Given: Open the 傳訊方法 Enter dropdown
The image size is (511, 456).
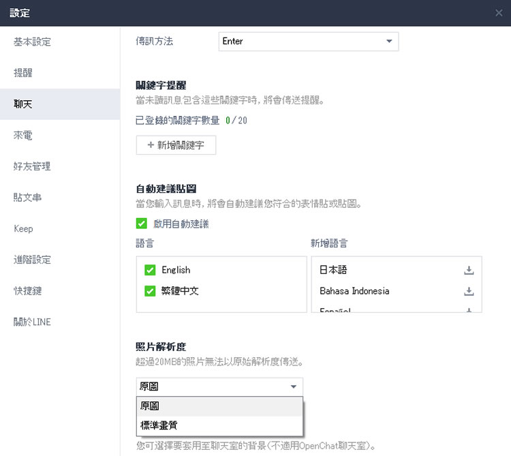Looking at the screenshot, I should 308,42.
